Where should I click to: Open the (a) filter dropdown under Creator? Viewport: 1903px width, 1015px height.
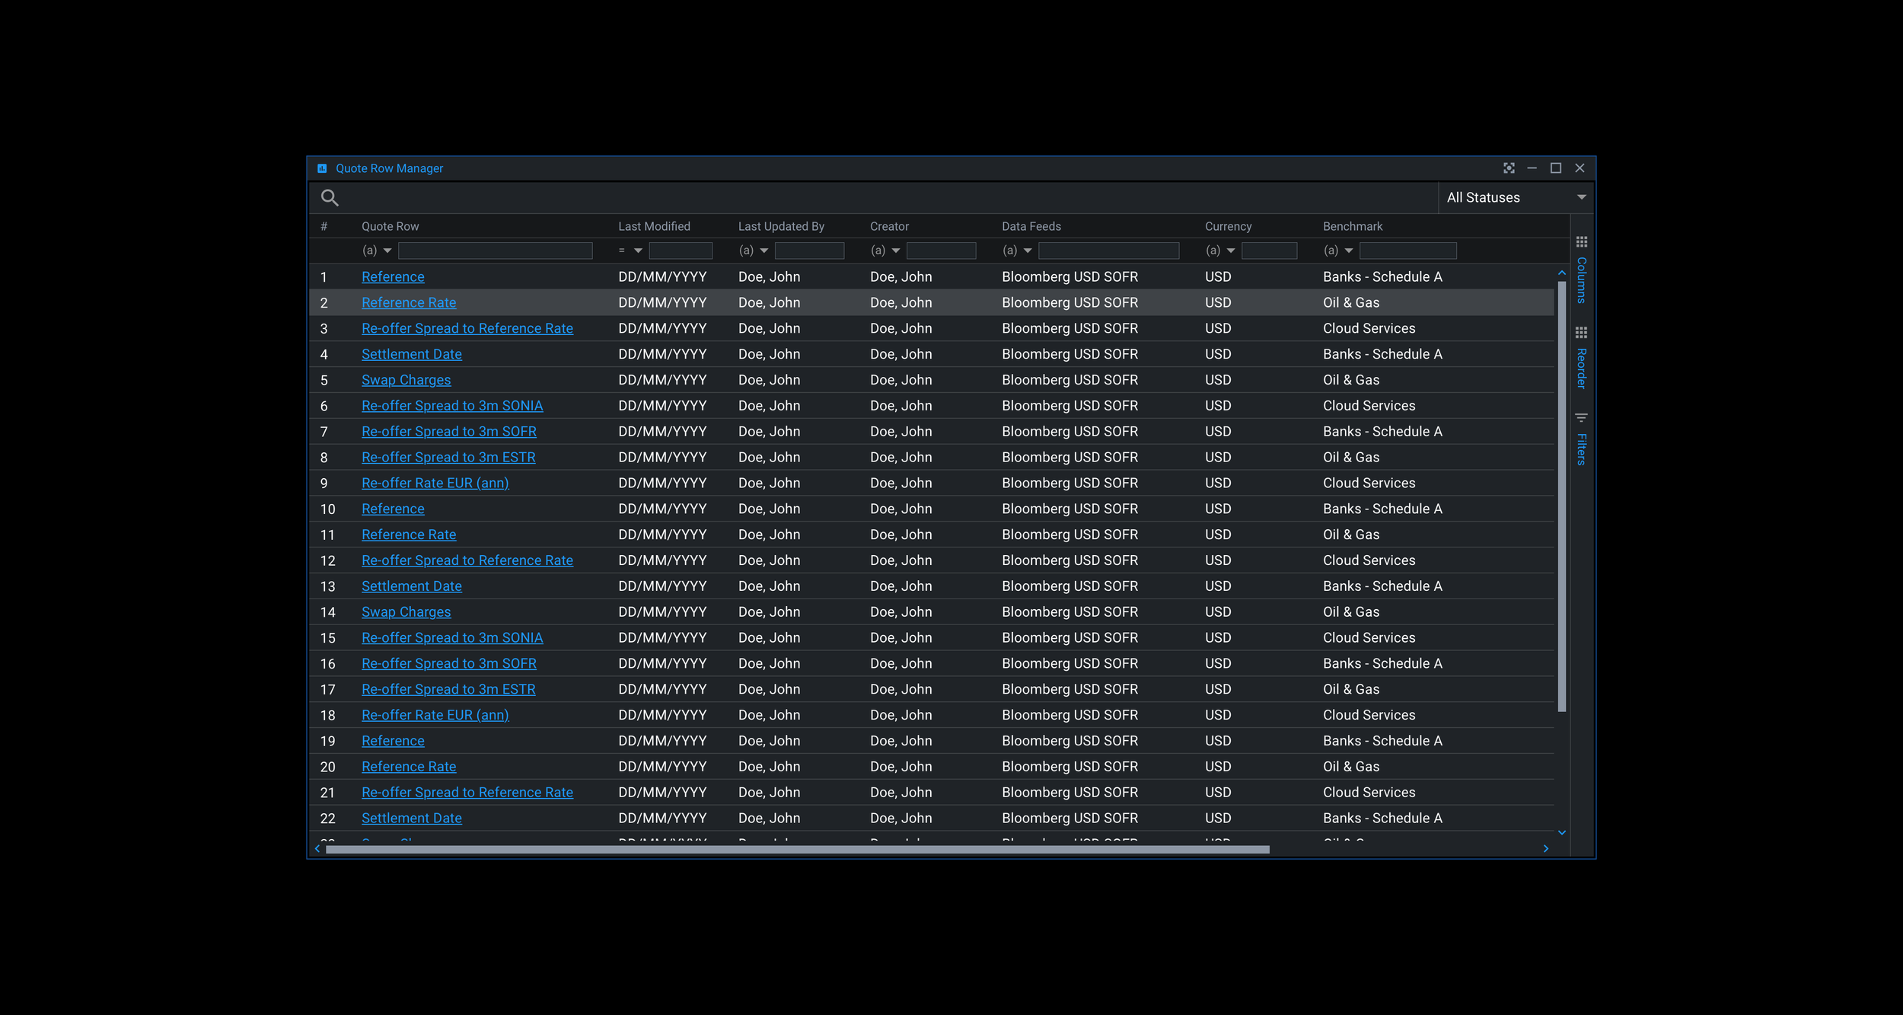pyautogui.click(x=886, y=250)
